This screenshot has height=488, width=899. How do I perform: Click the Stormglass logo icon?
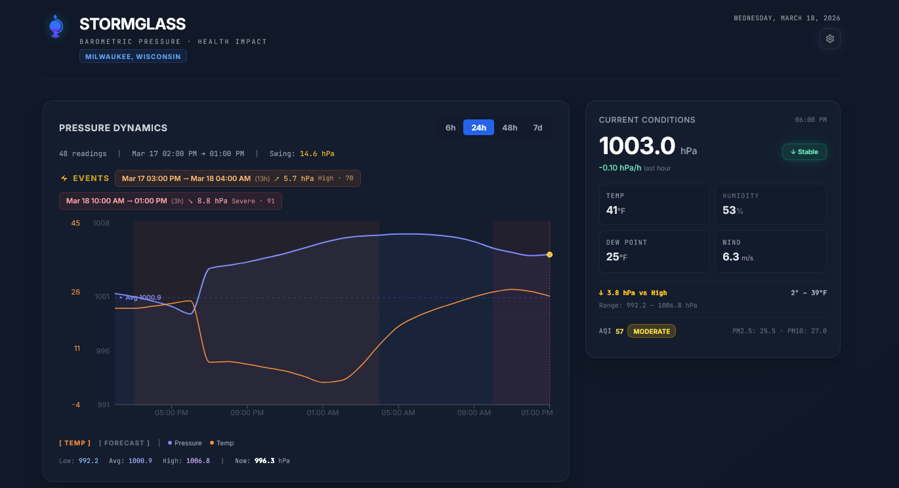[56, 26]
